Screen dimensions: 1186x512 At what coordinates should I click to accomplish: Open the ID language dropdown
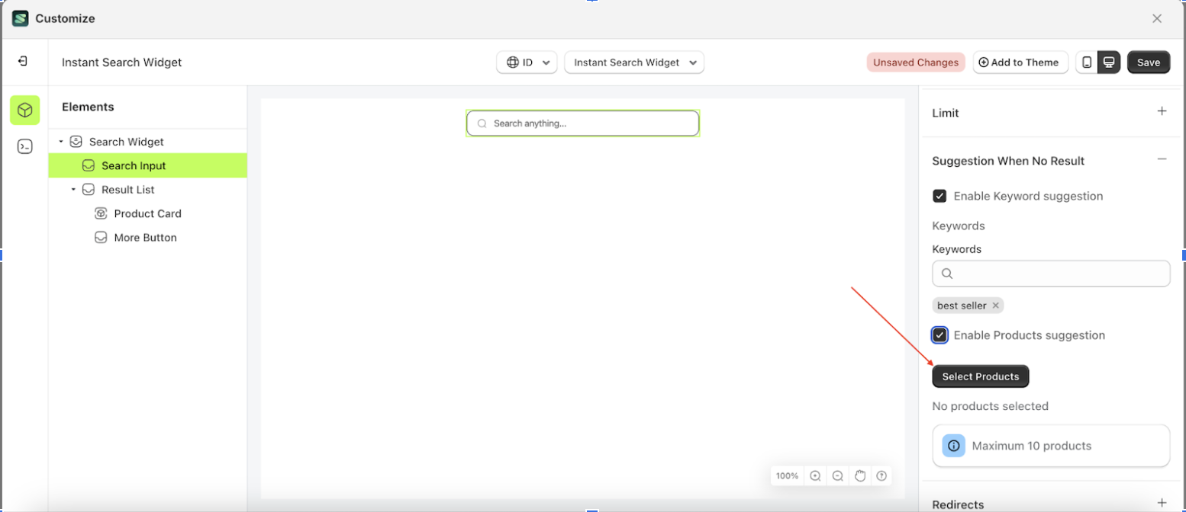(527, 62)
